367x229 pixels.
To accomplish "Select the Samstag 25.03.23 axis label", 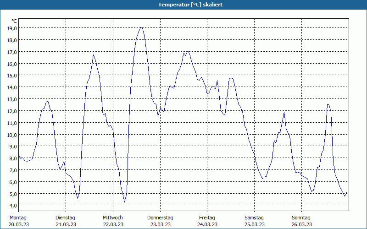I will click(255, 221).
